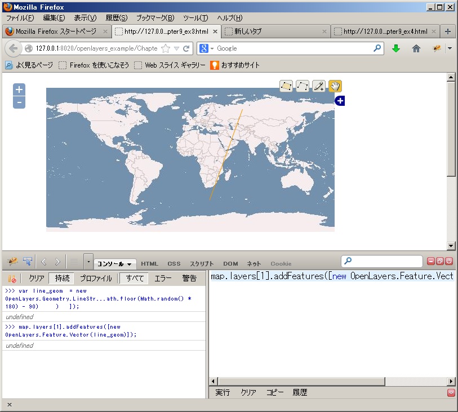Click the Firebug inspect element icon
Screen dimensions: 458x412
coord(28,261)
